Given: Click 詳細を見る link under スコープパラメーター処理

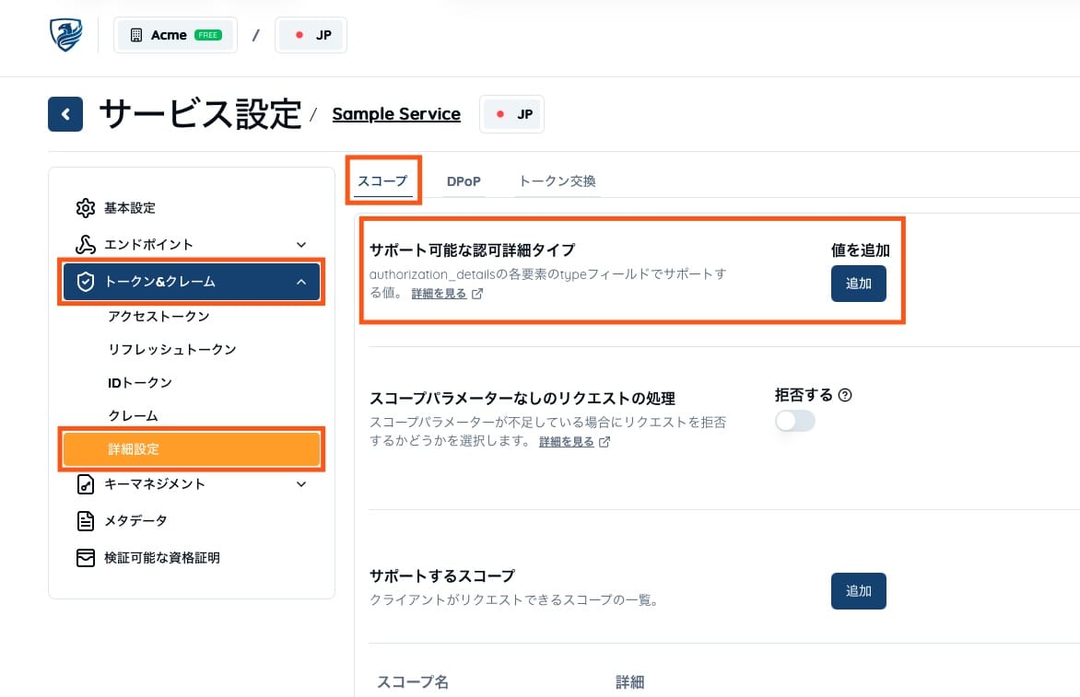Looking at the screenshot, I should click(566, 442).
